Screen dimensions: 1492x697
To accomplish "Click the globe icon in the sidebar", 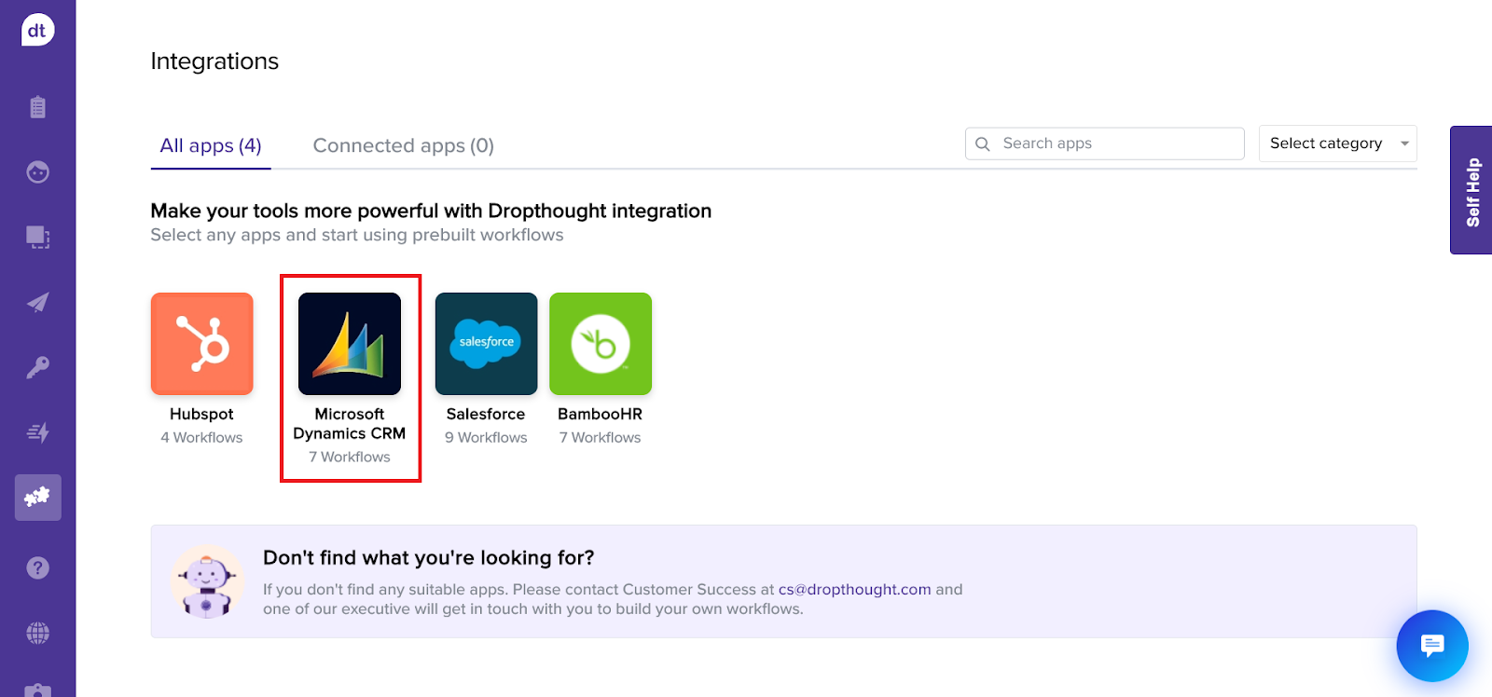I will pyautogui.click(x=37, y=634).
